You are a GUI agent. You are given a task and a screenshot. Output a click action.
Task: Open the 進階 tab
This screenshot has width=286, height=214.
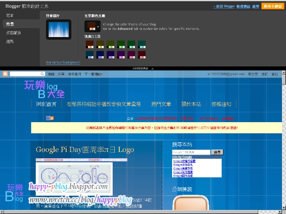(10, 41)
